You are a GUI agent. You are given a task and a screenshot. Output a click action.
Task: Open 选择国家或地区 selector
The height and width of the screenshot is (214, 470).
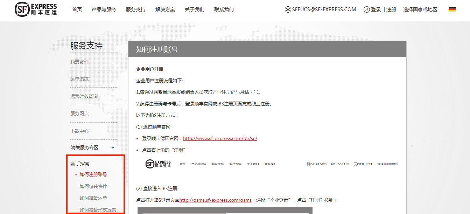420,9
